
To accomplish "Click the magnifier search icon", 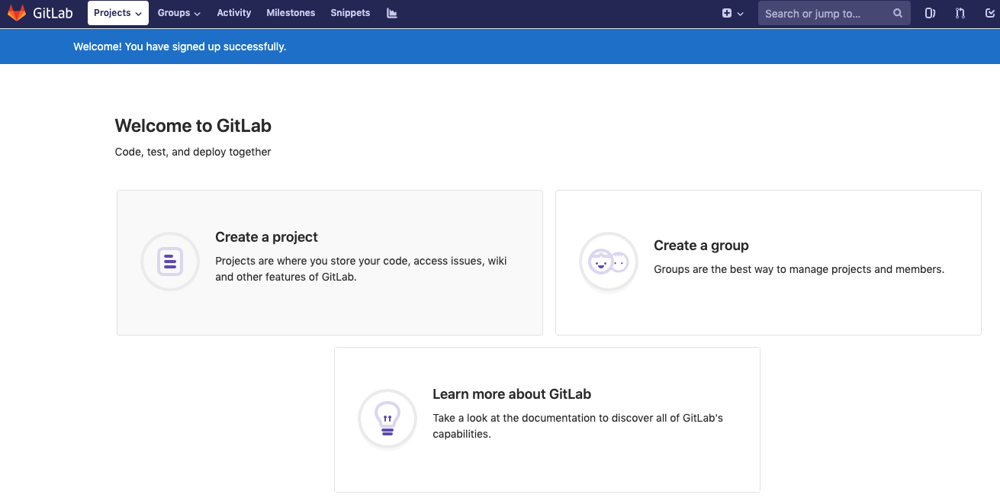I will 898,13.
